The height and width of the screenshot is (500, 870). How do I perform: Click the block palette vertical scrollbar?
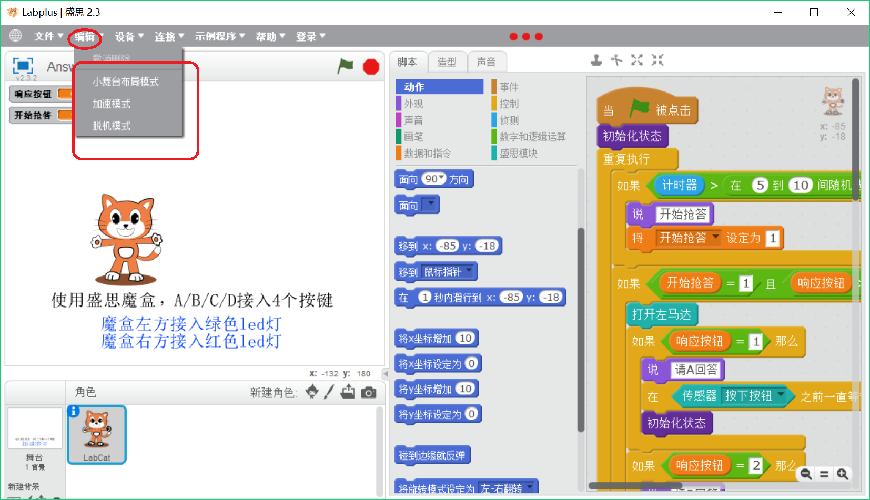581,330
